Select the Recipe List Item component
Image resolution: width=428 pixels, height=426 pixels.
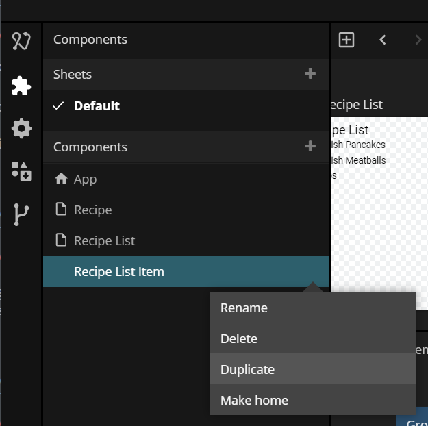pyautogui.click(x=118, y=272)
